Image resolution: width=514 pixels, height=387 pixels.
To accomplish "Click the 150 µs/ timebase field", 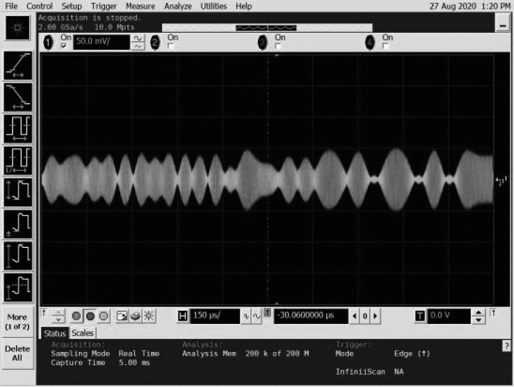I will coord(215,316).
